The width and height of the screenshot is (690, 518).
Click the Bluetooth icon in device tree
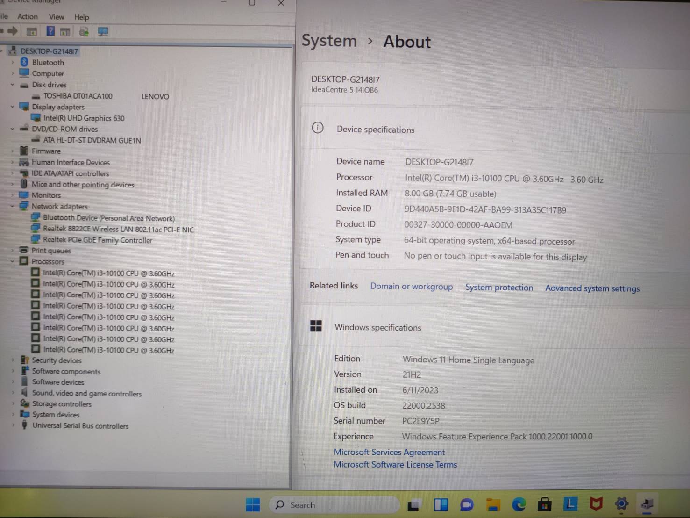tap(24, 62)
